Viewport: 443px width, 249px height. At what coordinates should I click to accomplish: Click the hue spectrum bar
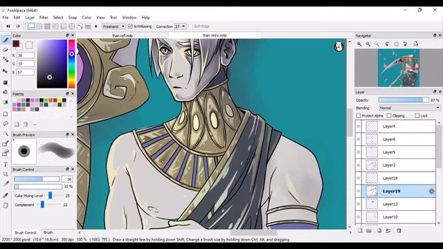coord(71,64)
